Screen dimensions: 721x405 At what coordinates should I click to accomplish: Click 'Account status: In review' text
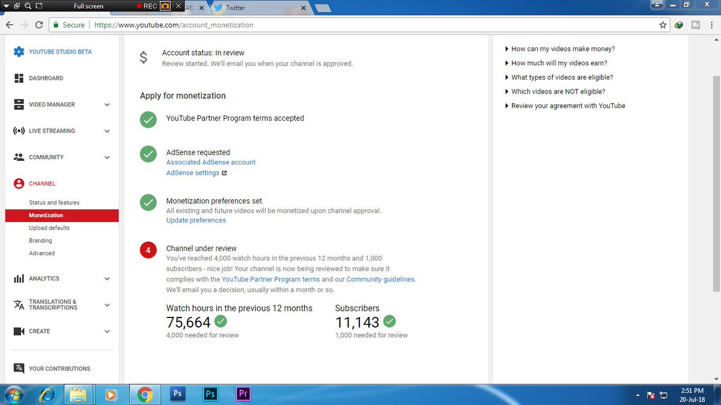point(203,53)
